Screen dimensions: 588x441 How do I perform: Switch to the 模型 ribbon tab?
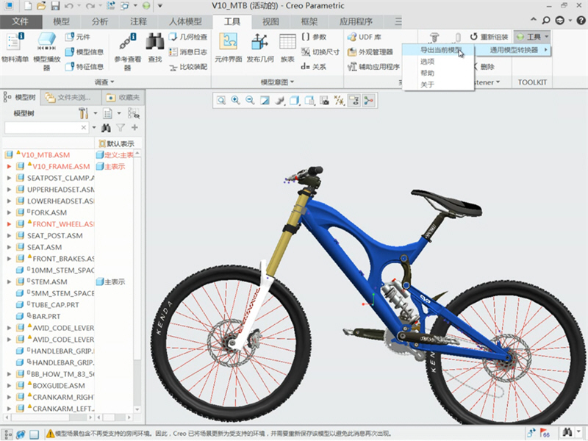click(x=61, y=21)
